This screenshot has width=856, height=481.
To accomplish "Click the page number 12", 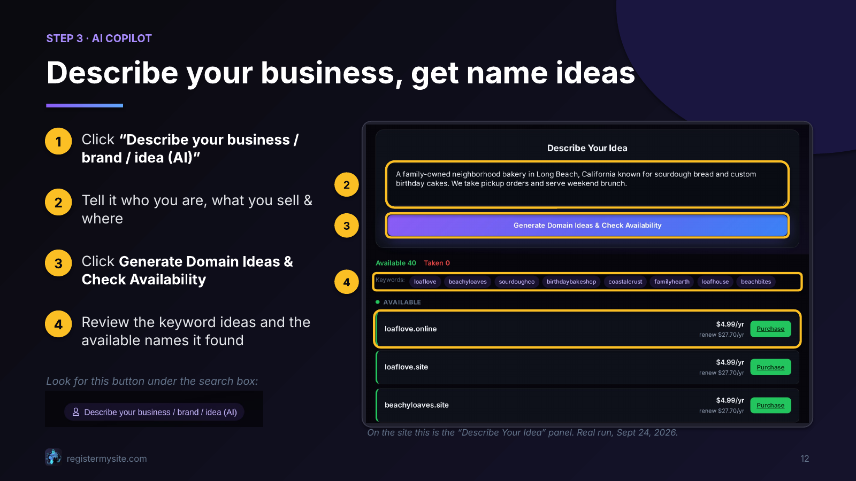I will 805,459.
